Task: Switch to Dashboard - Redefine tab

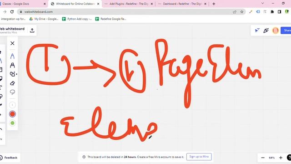Action: [182, 4]
